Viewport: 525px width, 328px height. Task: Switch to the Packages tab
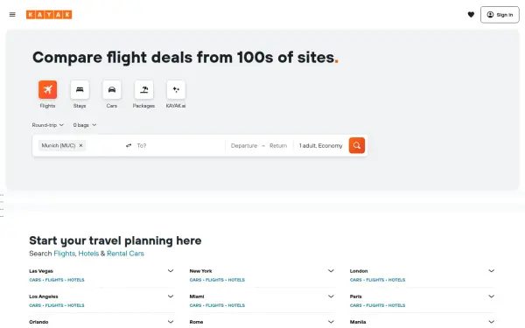(x=144, y=89)
